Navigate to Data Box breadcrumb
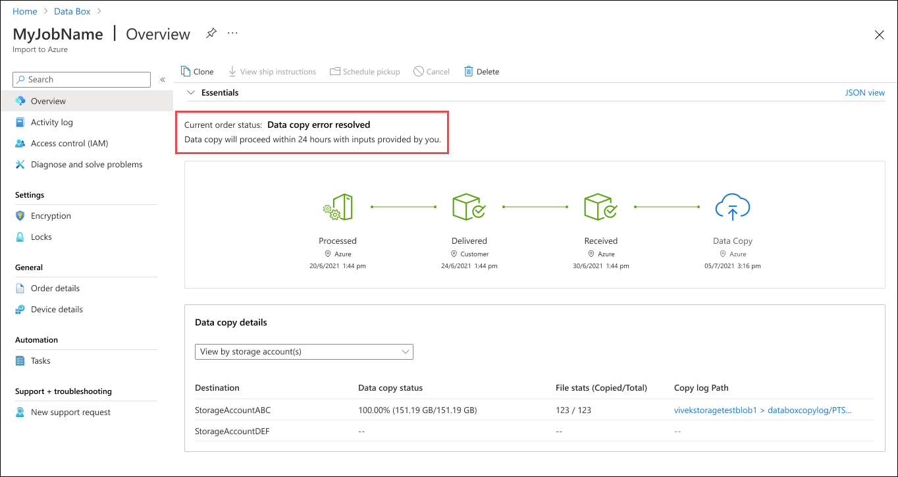898x477 pixels. 72,11
